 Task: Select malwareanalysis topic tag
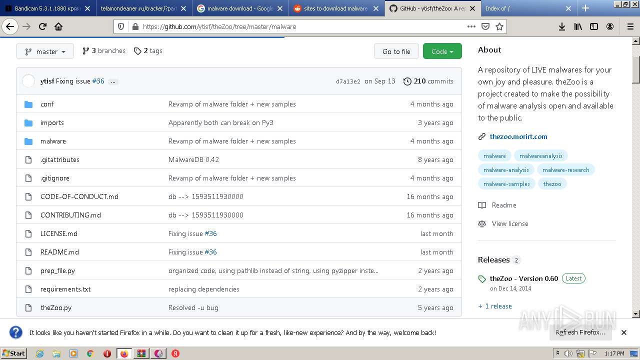(541, 156)
